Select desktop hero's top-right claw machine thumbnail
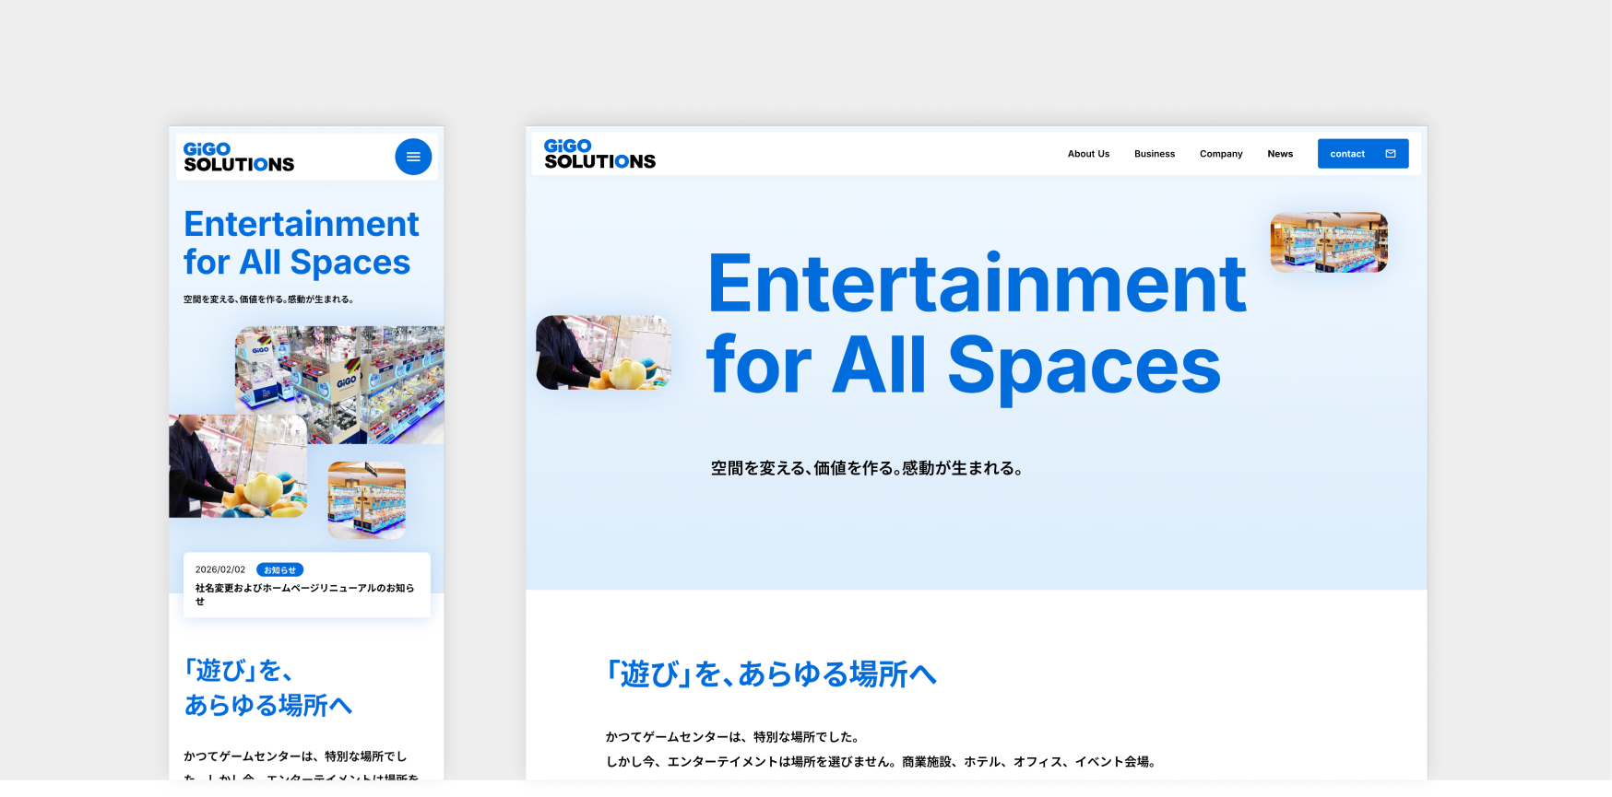The height and width of the screenshot is (797, 1612). pos(1328,242)
